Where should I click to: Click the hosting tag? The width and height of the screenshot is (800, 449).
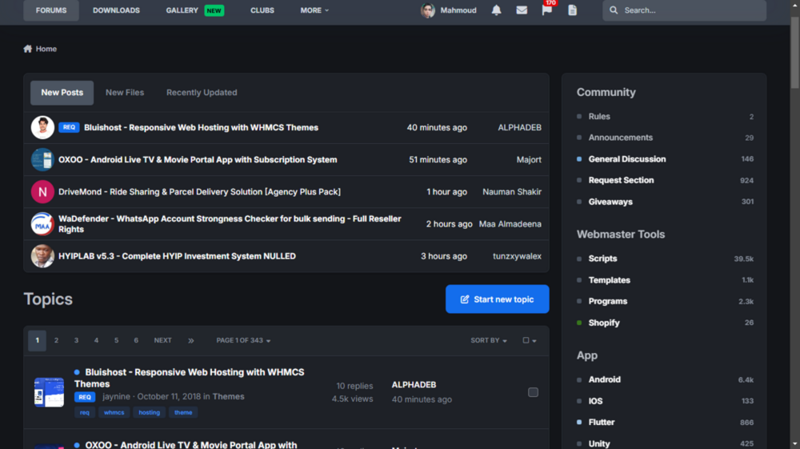point(149,412)
